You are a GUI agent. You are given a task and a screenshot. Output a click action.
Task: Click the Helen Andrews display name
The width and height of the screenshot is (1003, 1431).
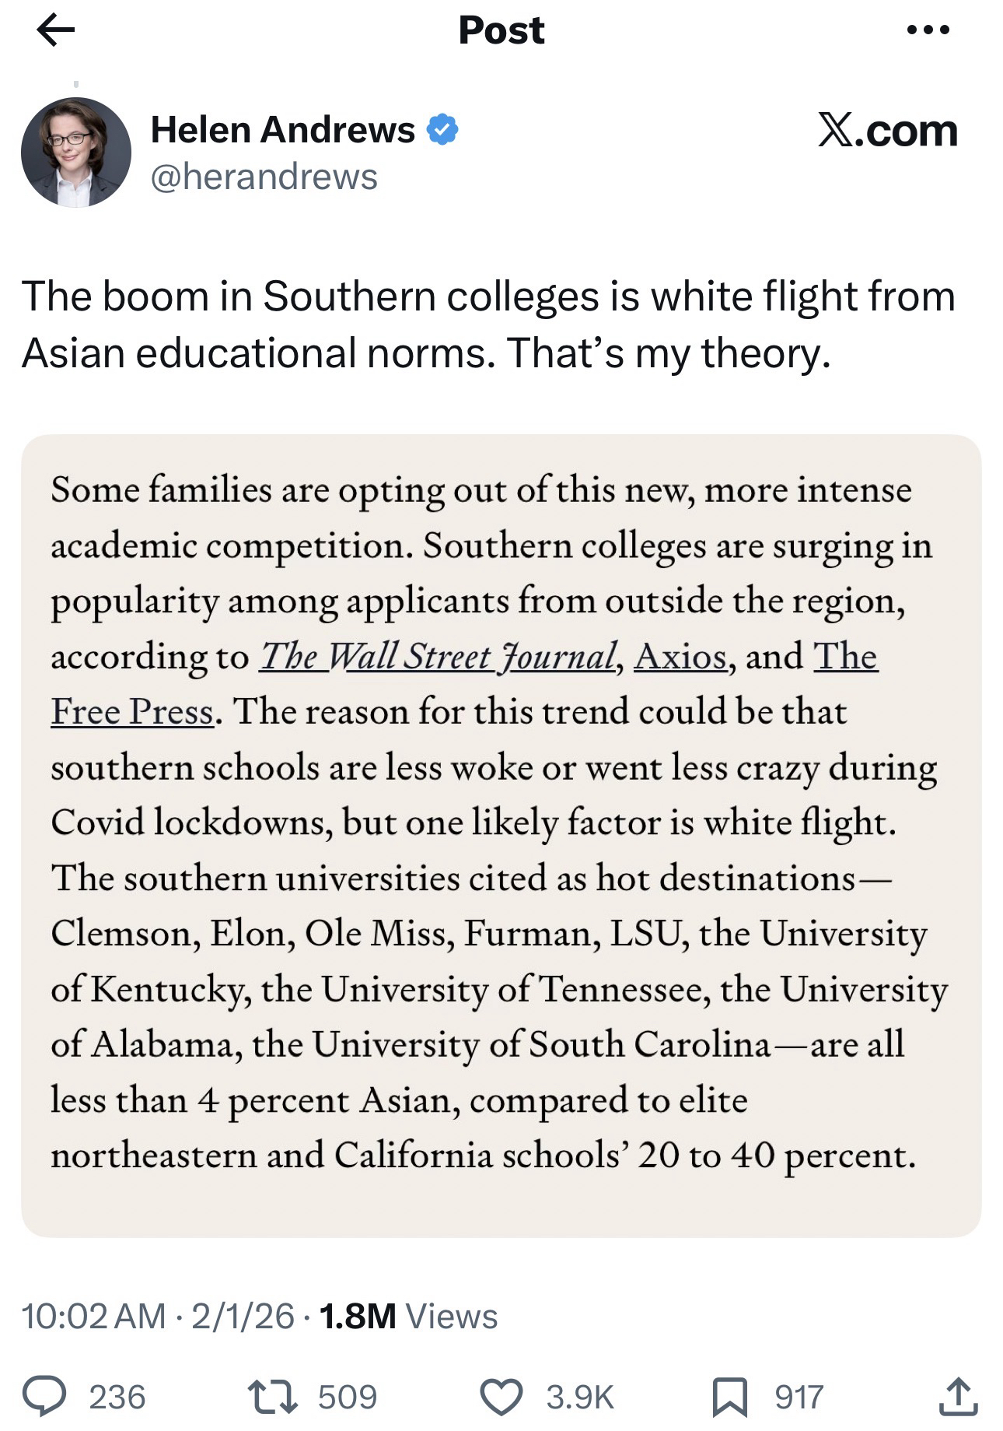point(282,129)
